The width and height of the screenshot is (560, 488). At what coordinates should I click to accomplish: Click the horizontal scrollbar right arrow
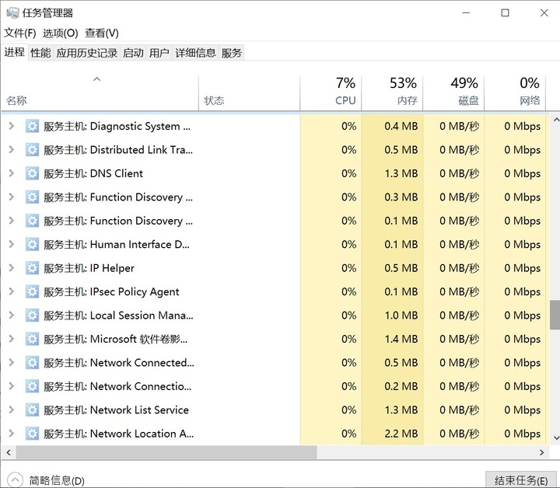[542, 452]
